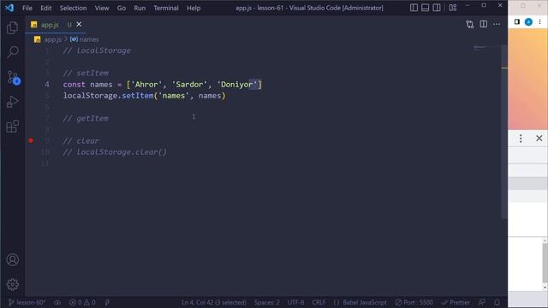Viewport: 548px width, 308px height.
Task: Open the editor More Actions ellipsis
Action: [x=497, y=24]
